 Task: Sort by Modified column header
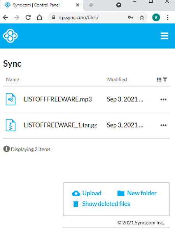tap(117, 79)
